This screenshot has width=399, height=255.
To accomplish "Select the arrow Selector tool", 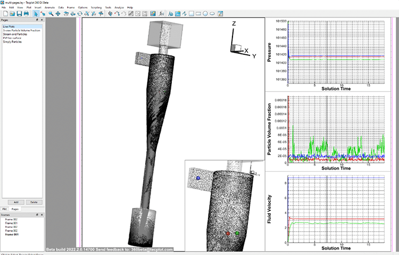I will pos(36,13).
